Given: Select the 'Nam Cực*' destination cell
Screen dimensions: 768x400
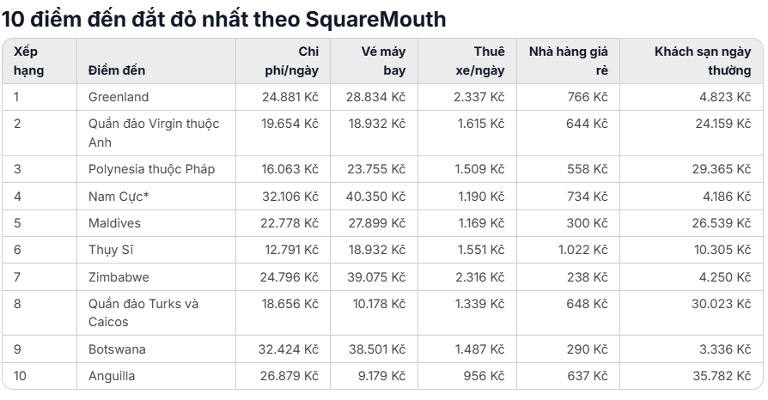Looking at the screenshot, I should pyautogui.click(x=156, y=197).
